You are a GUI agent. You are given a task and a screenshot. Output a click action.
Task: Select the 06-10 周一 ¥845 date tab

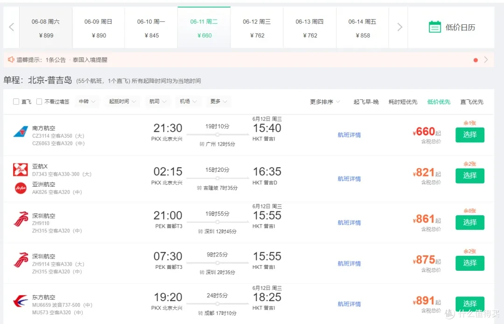coord(151,28)
